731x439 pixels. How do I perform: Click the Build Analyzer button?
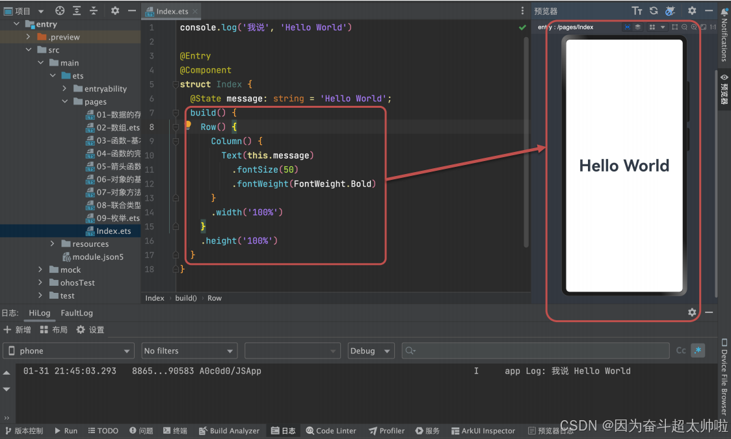tap(229, 431)
